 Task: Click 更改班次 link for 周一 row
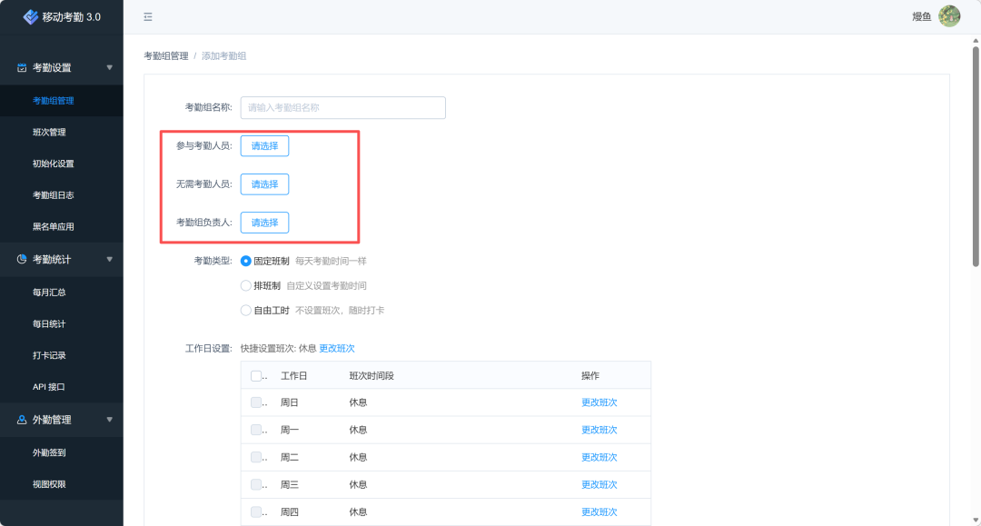pyautogui.click(x=599, y=430)
